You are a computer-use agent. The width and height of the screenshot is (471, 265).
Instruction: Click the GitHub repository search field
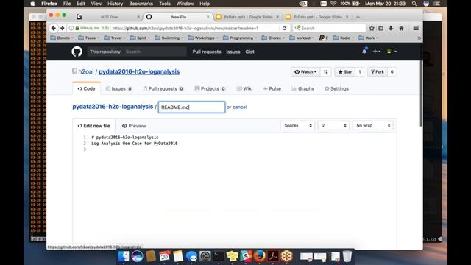point(155,52)
